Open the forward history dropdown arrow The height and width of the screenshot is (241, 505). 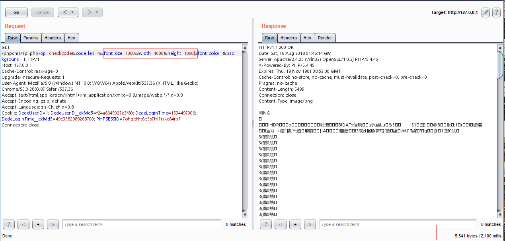(x=96, y=12)
